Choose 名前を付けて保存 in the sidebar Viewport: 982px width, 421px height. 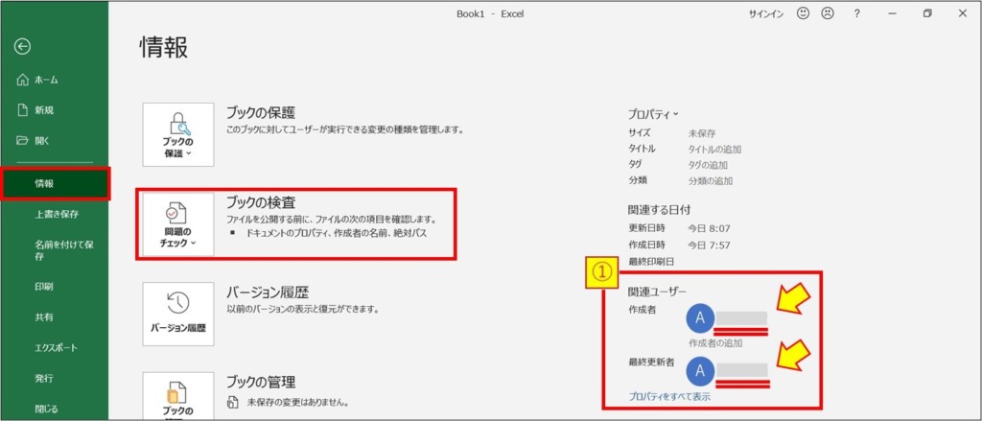click(64, 250)
